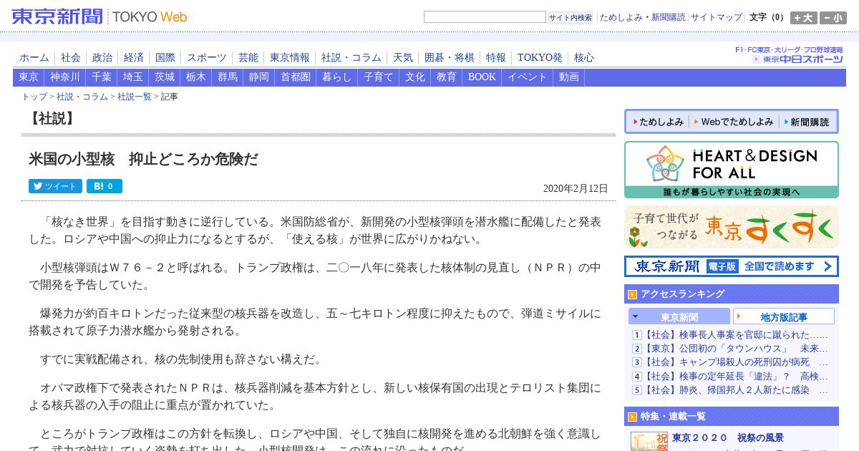Open the 東京2020 祝祭の風景 thumbnail
The image size is (859, 451).
coord(649,441)
